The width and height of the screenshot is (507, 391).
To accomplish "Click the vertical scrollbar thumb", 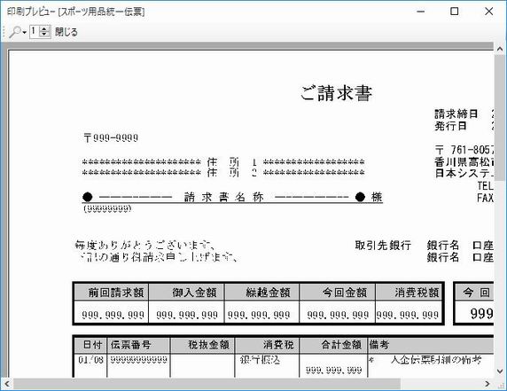I will 500,119.
